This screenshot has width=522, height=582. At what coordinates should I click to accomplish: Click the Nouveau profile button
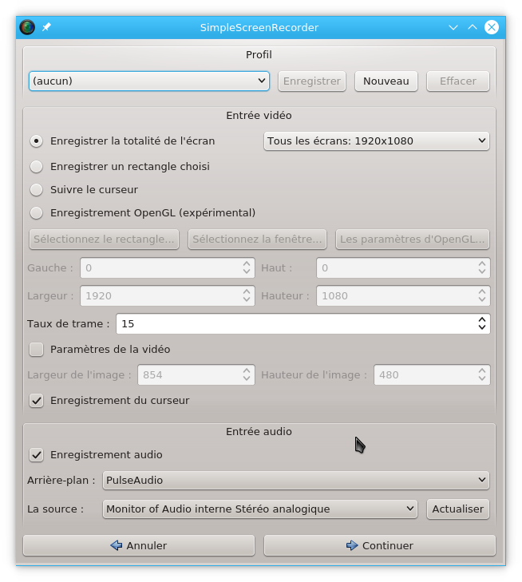[386, 81]
